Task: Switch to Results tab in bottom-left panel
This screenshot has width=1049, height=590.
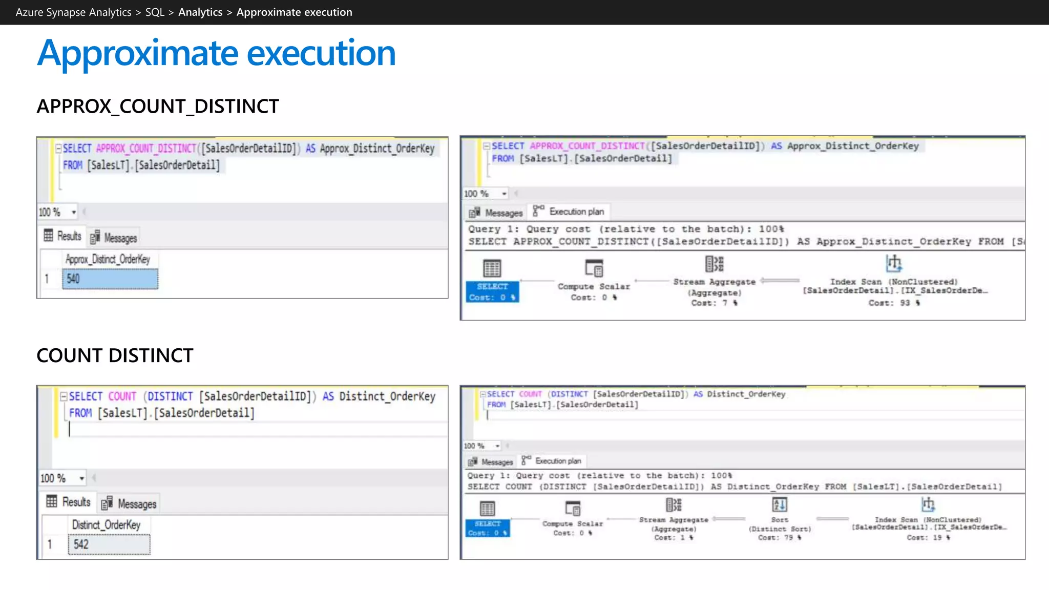Action: click(68, 502)
